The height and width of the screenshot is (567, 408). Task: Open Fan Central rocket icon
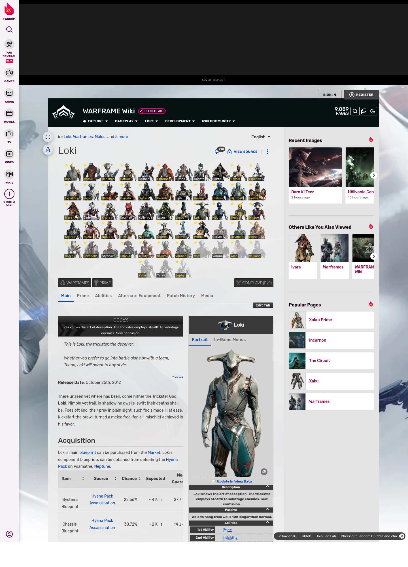9,44
